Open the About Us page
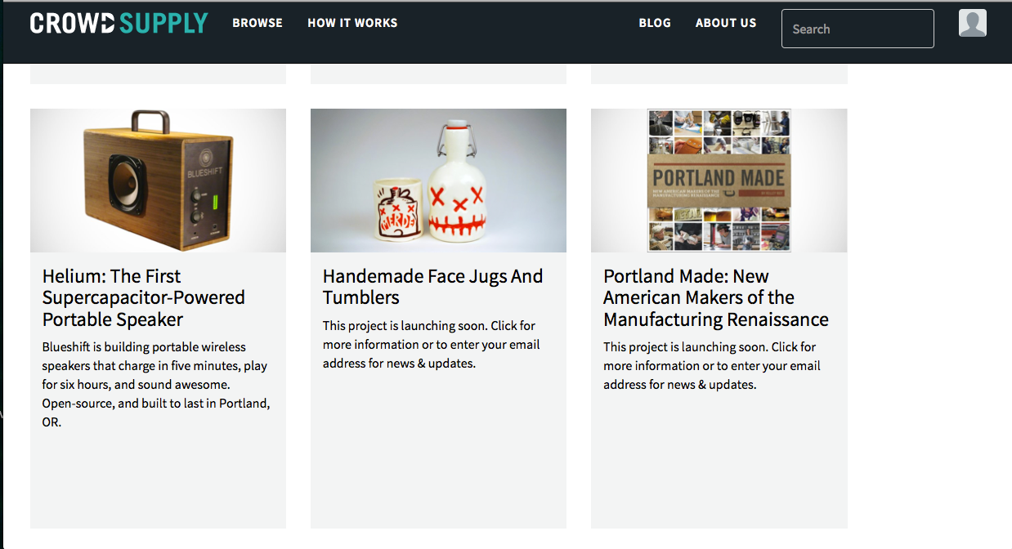This screenshot has height=549, width=1012. pyautogui.click(x=726, y=23)
